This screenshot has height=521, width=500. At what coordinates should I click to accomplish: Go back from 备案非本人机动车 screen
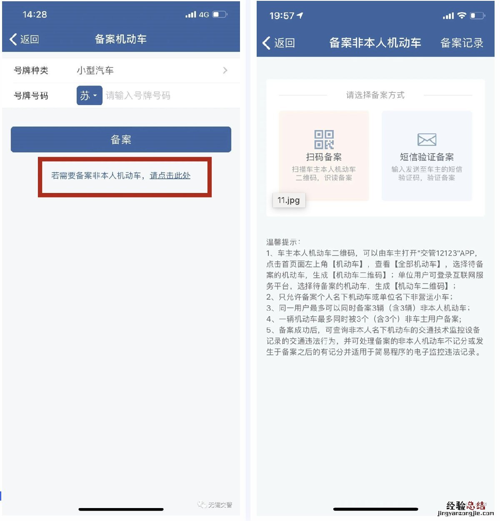pyautogui.click(x=279, y=43)
